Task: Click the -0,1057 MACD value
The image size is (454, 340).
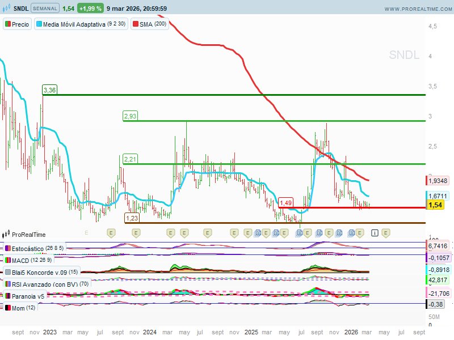Action: point(438,258)
